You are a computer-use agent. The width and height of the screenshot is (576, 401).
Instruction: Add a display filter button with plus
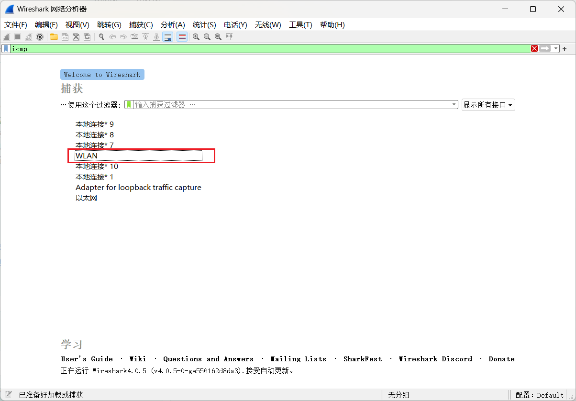point(565,49)
